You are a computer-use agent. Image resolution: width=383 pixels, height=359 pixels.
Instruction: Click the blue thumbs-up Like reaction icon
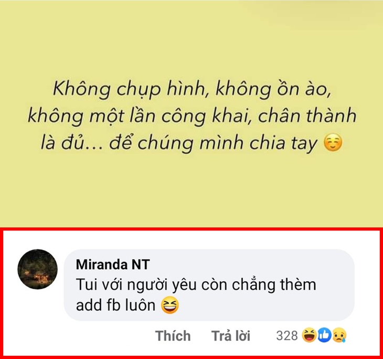pos(324,335)
